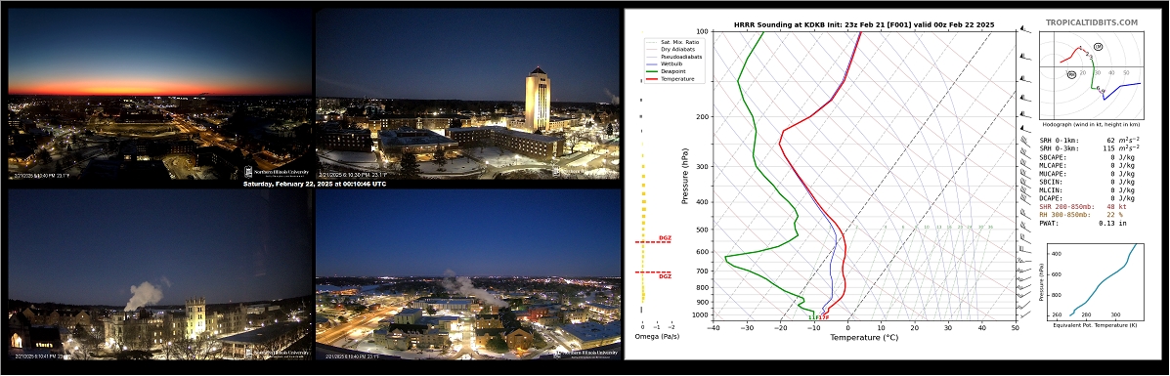The width and height of the screenshot is (1170, 376).
Task: Click the SRH 0-3km value row
Action: 1090,148
